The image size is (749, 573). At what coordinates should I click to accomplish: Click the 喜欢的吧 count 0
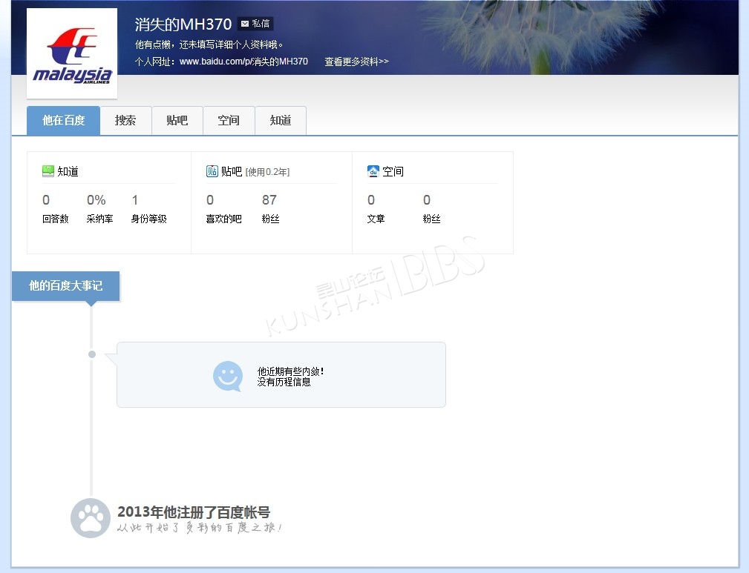pyautogui.click(x=209, y=200)
